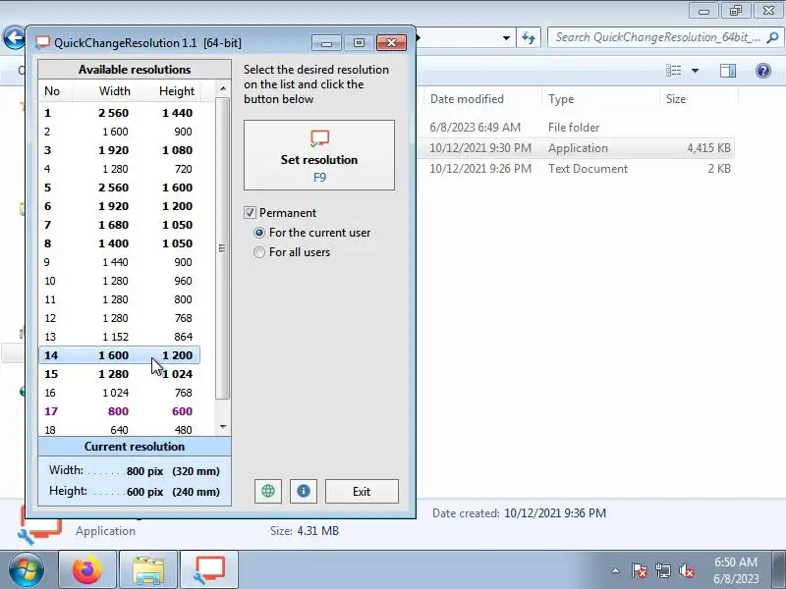786x589 pixels.
Task: Select resolution row 17 800 x 600
Action: (119, 411)
